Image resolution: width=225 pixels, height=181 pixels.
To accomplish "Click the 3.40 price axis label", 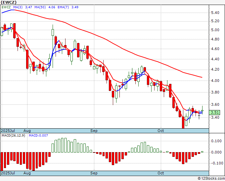I will point(215,117).
